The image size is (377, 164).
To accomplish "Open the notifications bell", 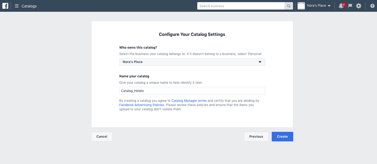I will click(341, 6).
